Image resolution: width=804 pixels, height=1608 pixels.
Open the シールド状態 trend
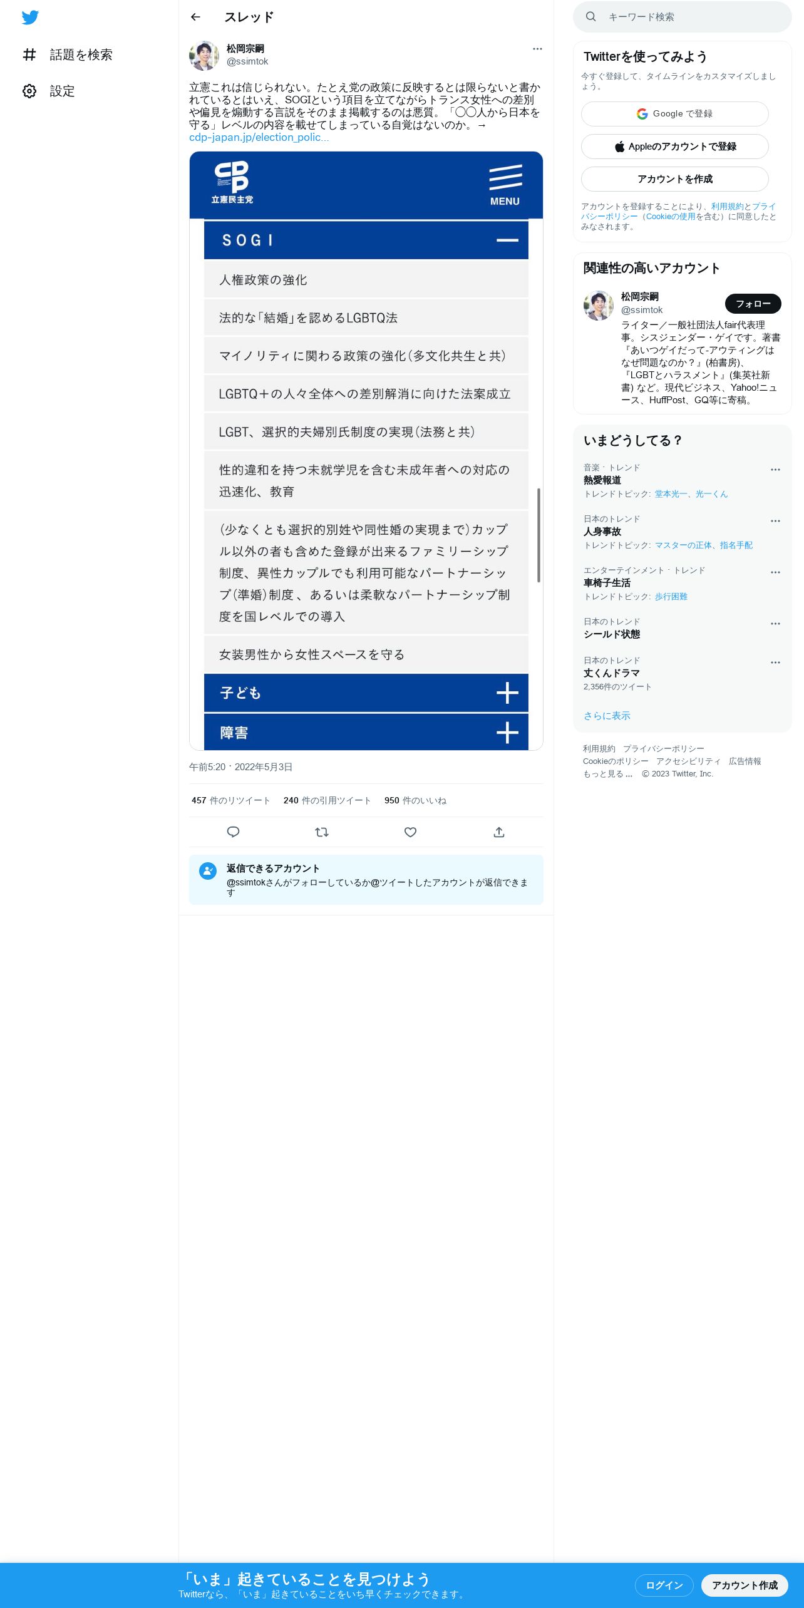(612, 634)
